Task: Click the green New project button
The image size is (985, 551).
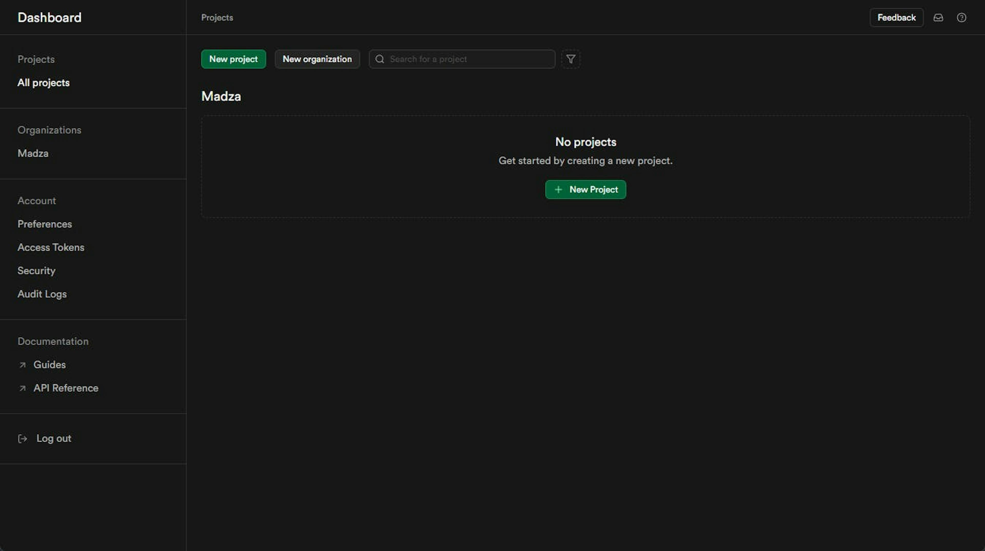Action: point(233,59)
